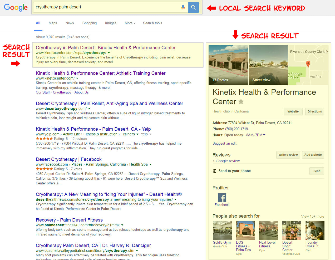Open the EOS Fitness thumbnail
This screenshot has width=335, height=260.
coord(245,230)
